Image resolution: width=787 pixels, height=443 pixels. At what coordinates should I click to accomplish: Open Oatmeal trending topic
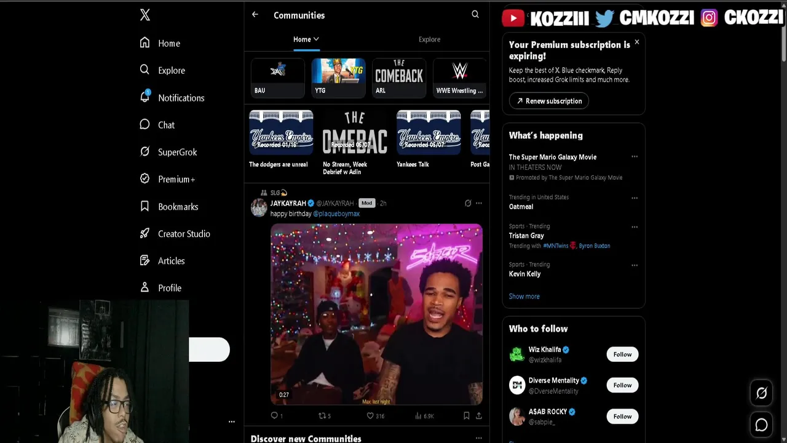click(x=521, y=207)
